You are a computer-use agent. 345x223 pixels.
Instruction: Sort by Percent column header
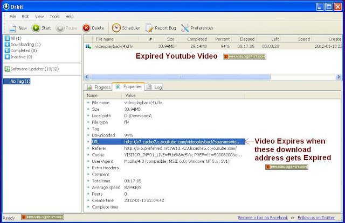tap(220, 39)
